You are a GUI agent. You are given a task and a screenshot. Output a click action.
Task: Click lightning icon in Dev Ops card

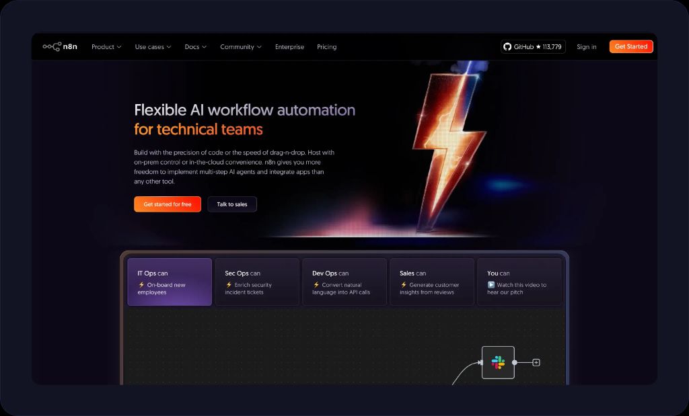[316, 285]
